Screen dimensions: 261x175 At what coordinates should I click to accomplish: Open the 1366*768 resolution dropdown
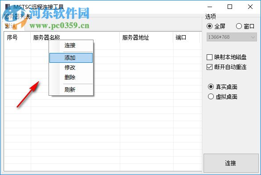click(x=232, y=37)
